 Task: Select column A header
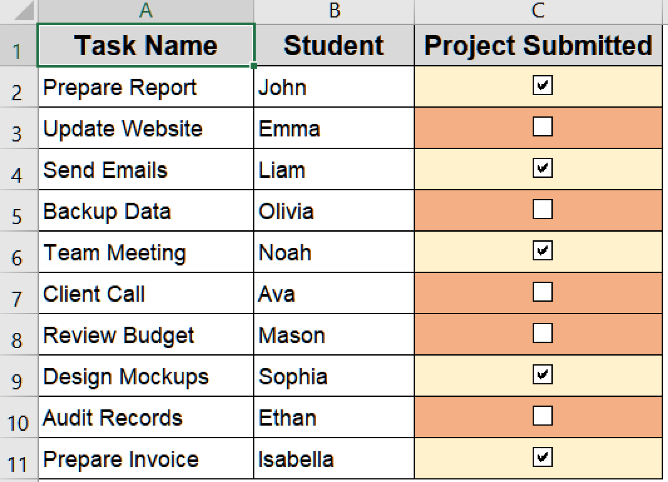[x=146, y=10]
